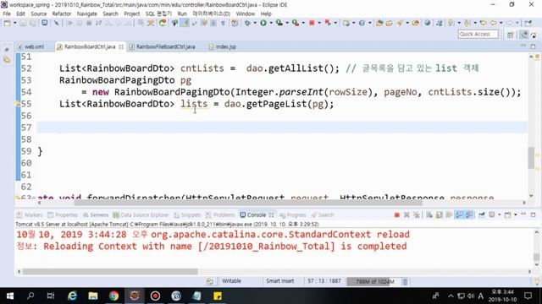
Task: Open the Search view tab
Action: (323, 215)
